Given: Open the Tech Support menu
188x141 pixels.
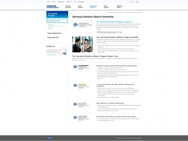Looking at the screenshot, I should [106, 7].
